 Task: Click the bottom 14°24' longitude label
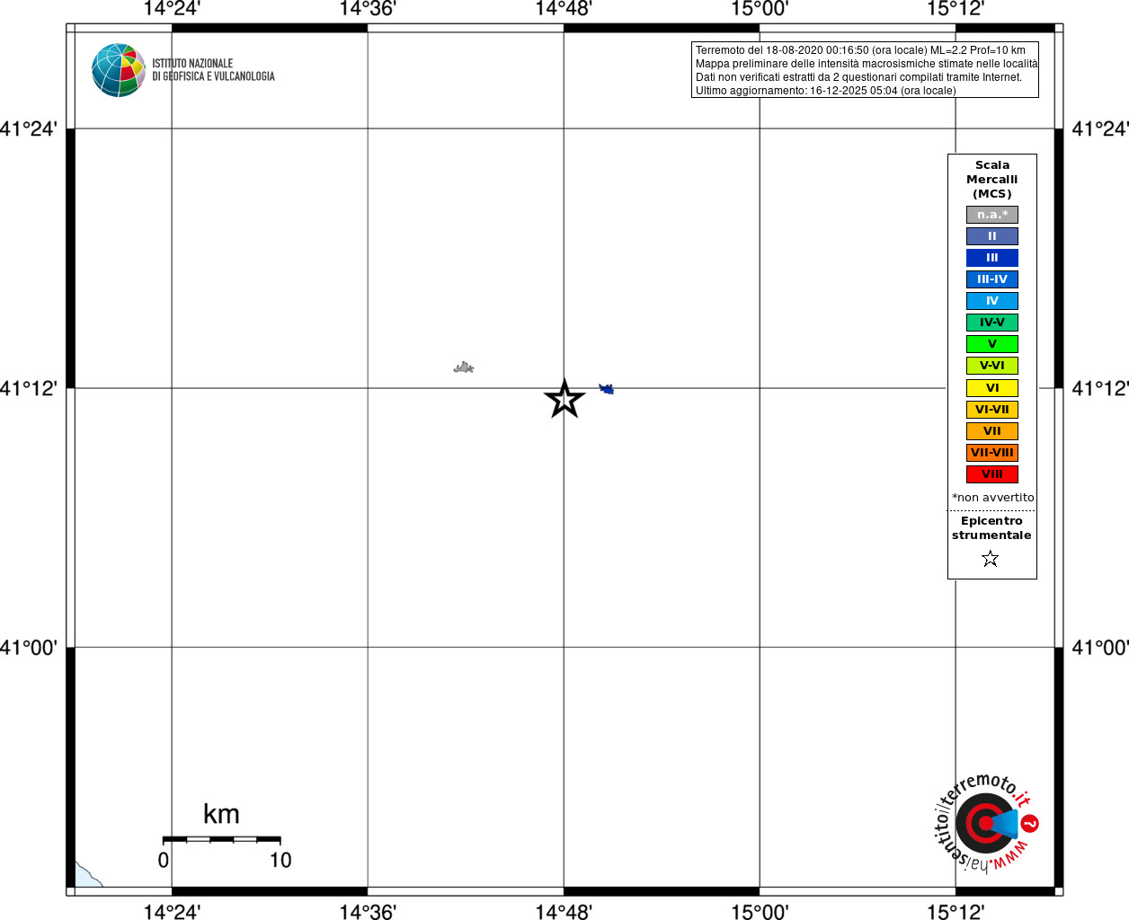[172, 912]
